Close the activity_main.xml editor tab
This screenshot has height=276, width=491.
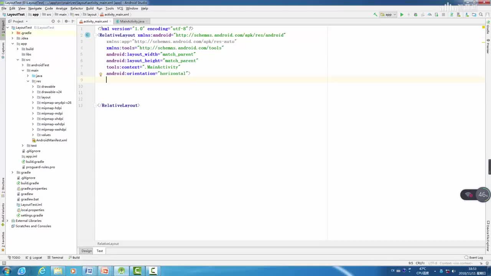tap(111, 21)
